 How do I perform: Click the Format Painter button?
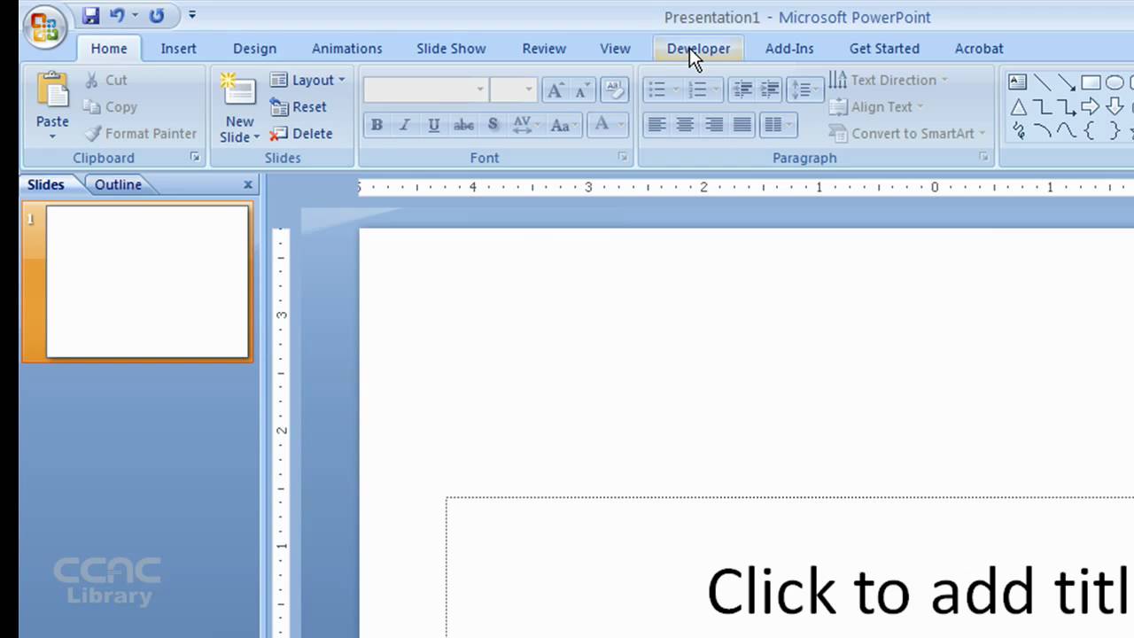pyautogui.click(x=141, y=134)
